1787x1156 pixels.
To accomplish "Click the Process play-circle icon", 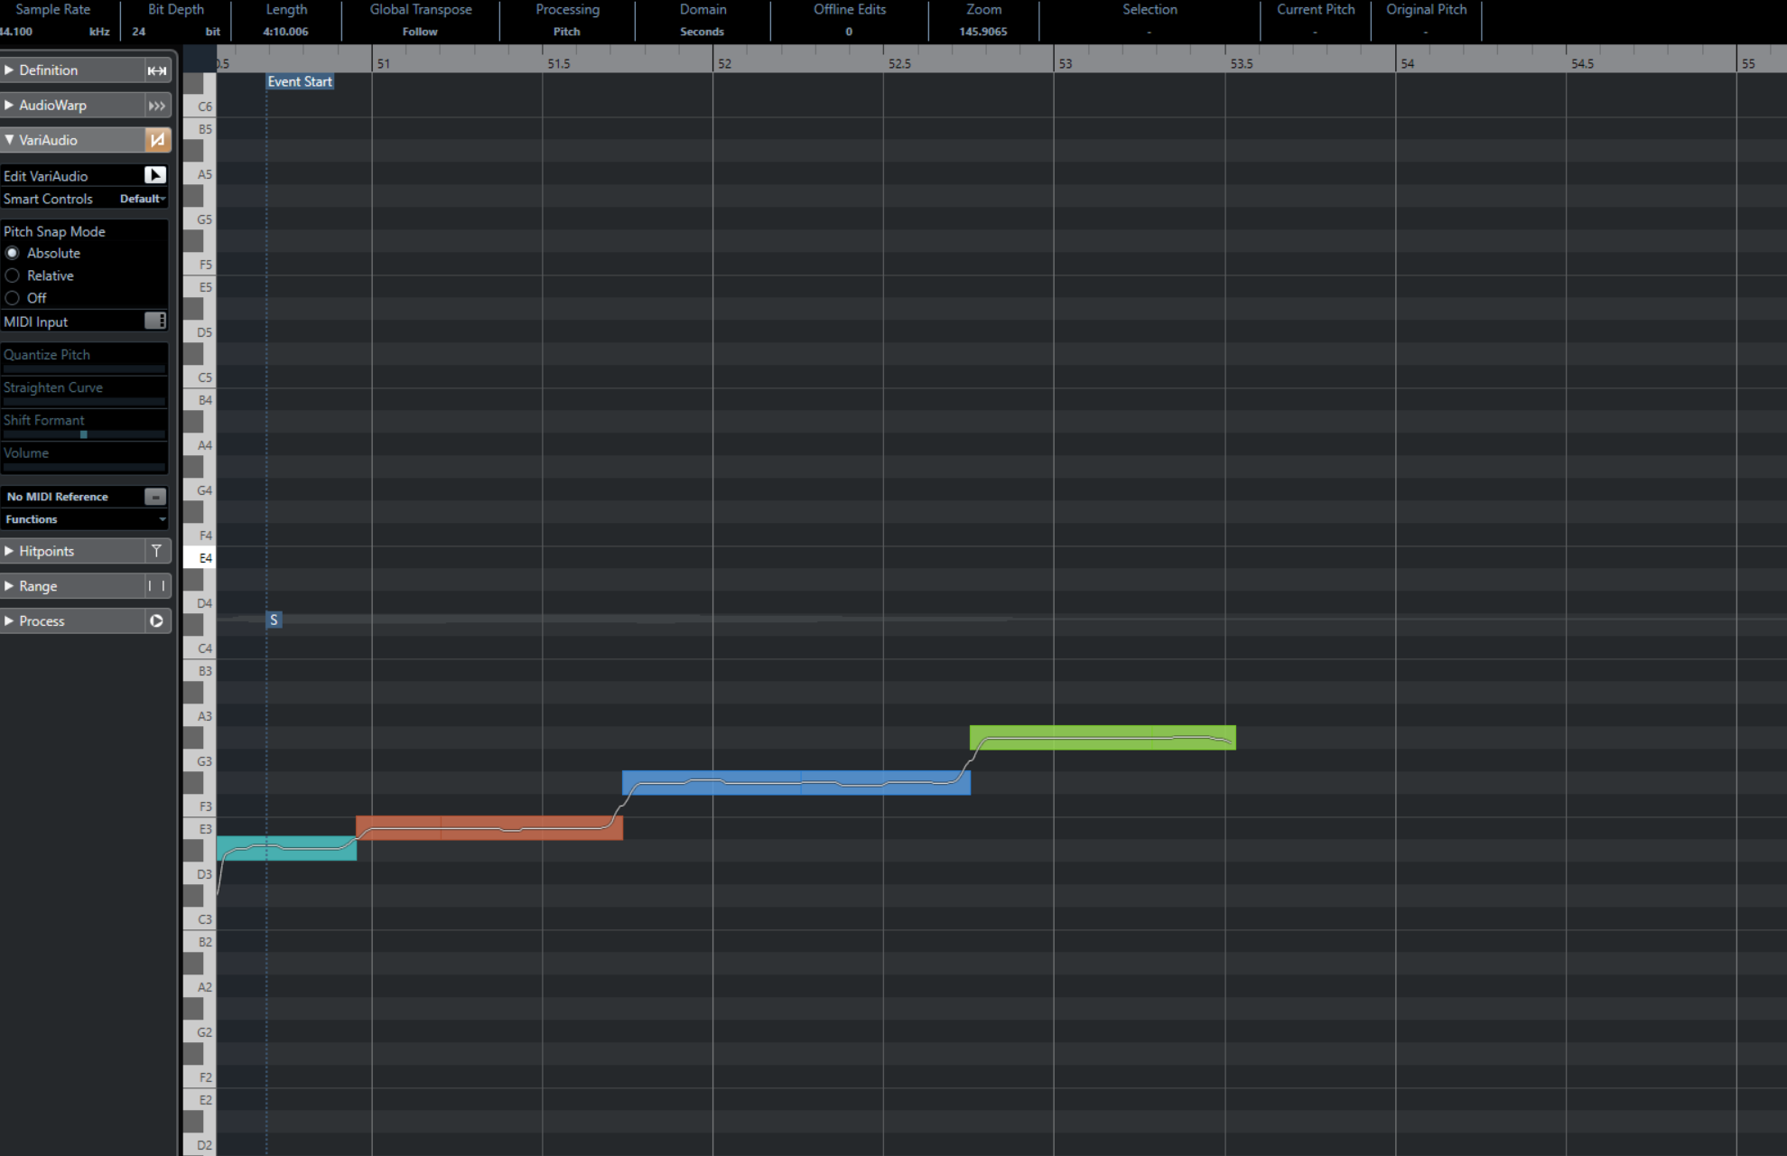I will (x=156, y=621).
